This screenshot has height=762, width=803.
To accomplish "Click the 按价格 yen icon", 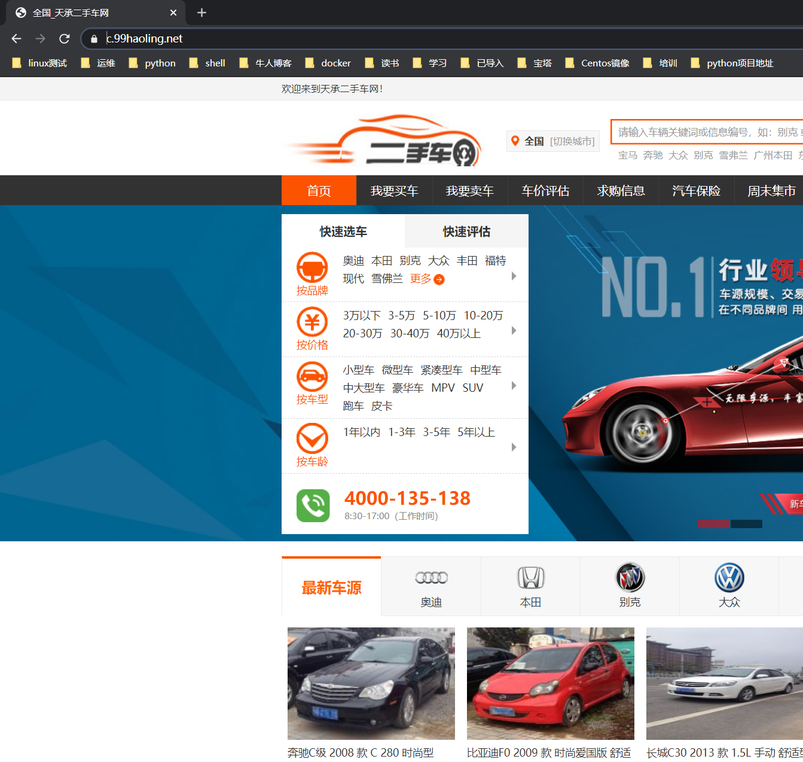I will [312, 322].
